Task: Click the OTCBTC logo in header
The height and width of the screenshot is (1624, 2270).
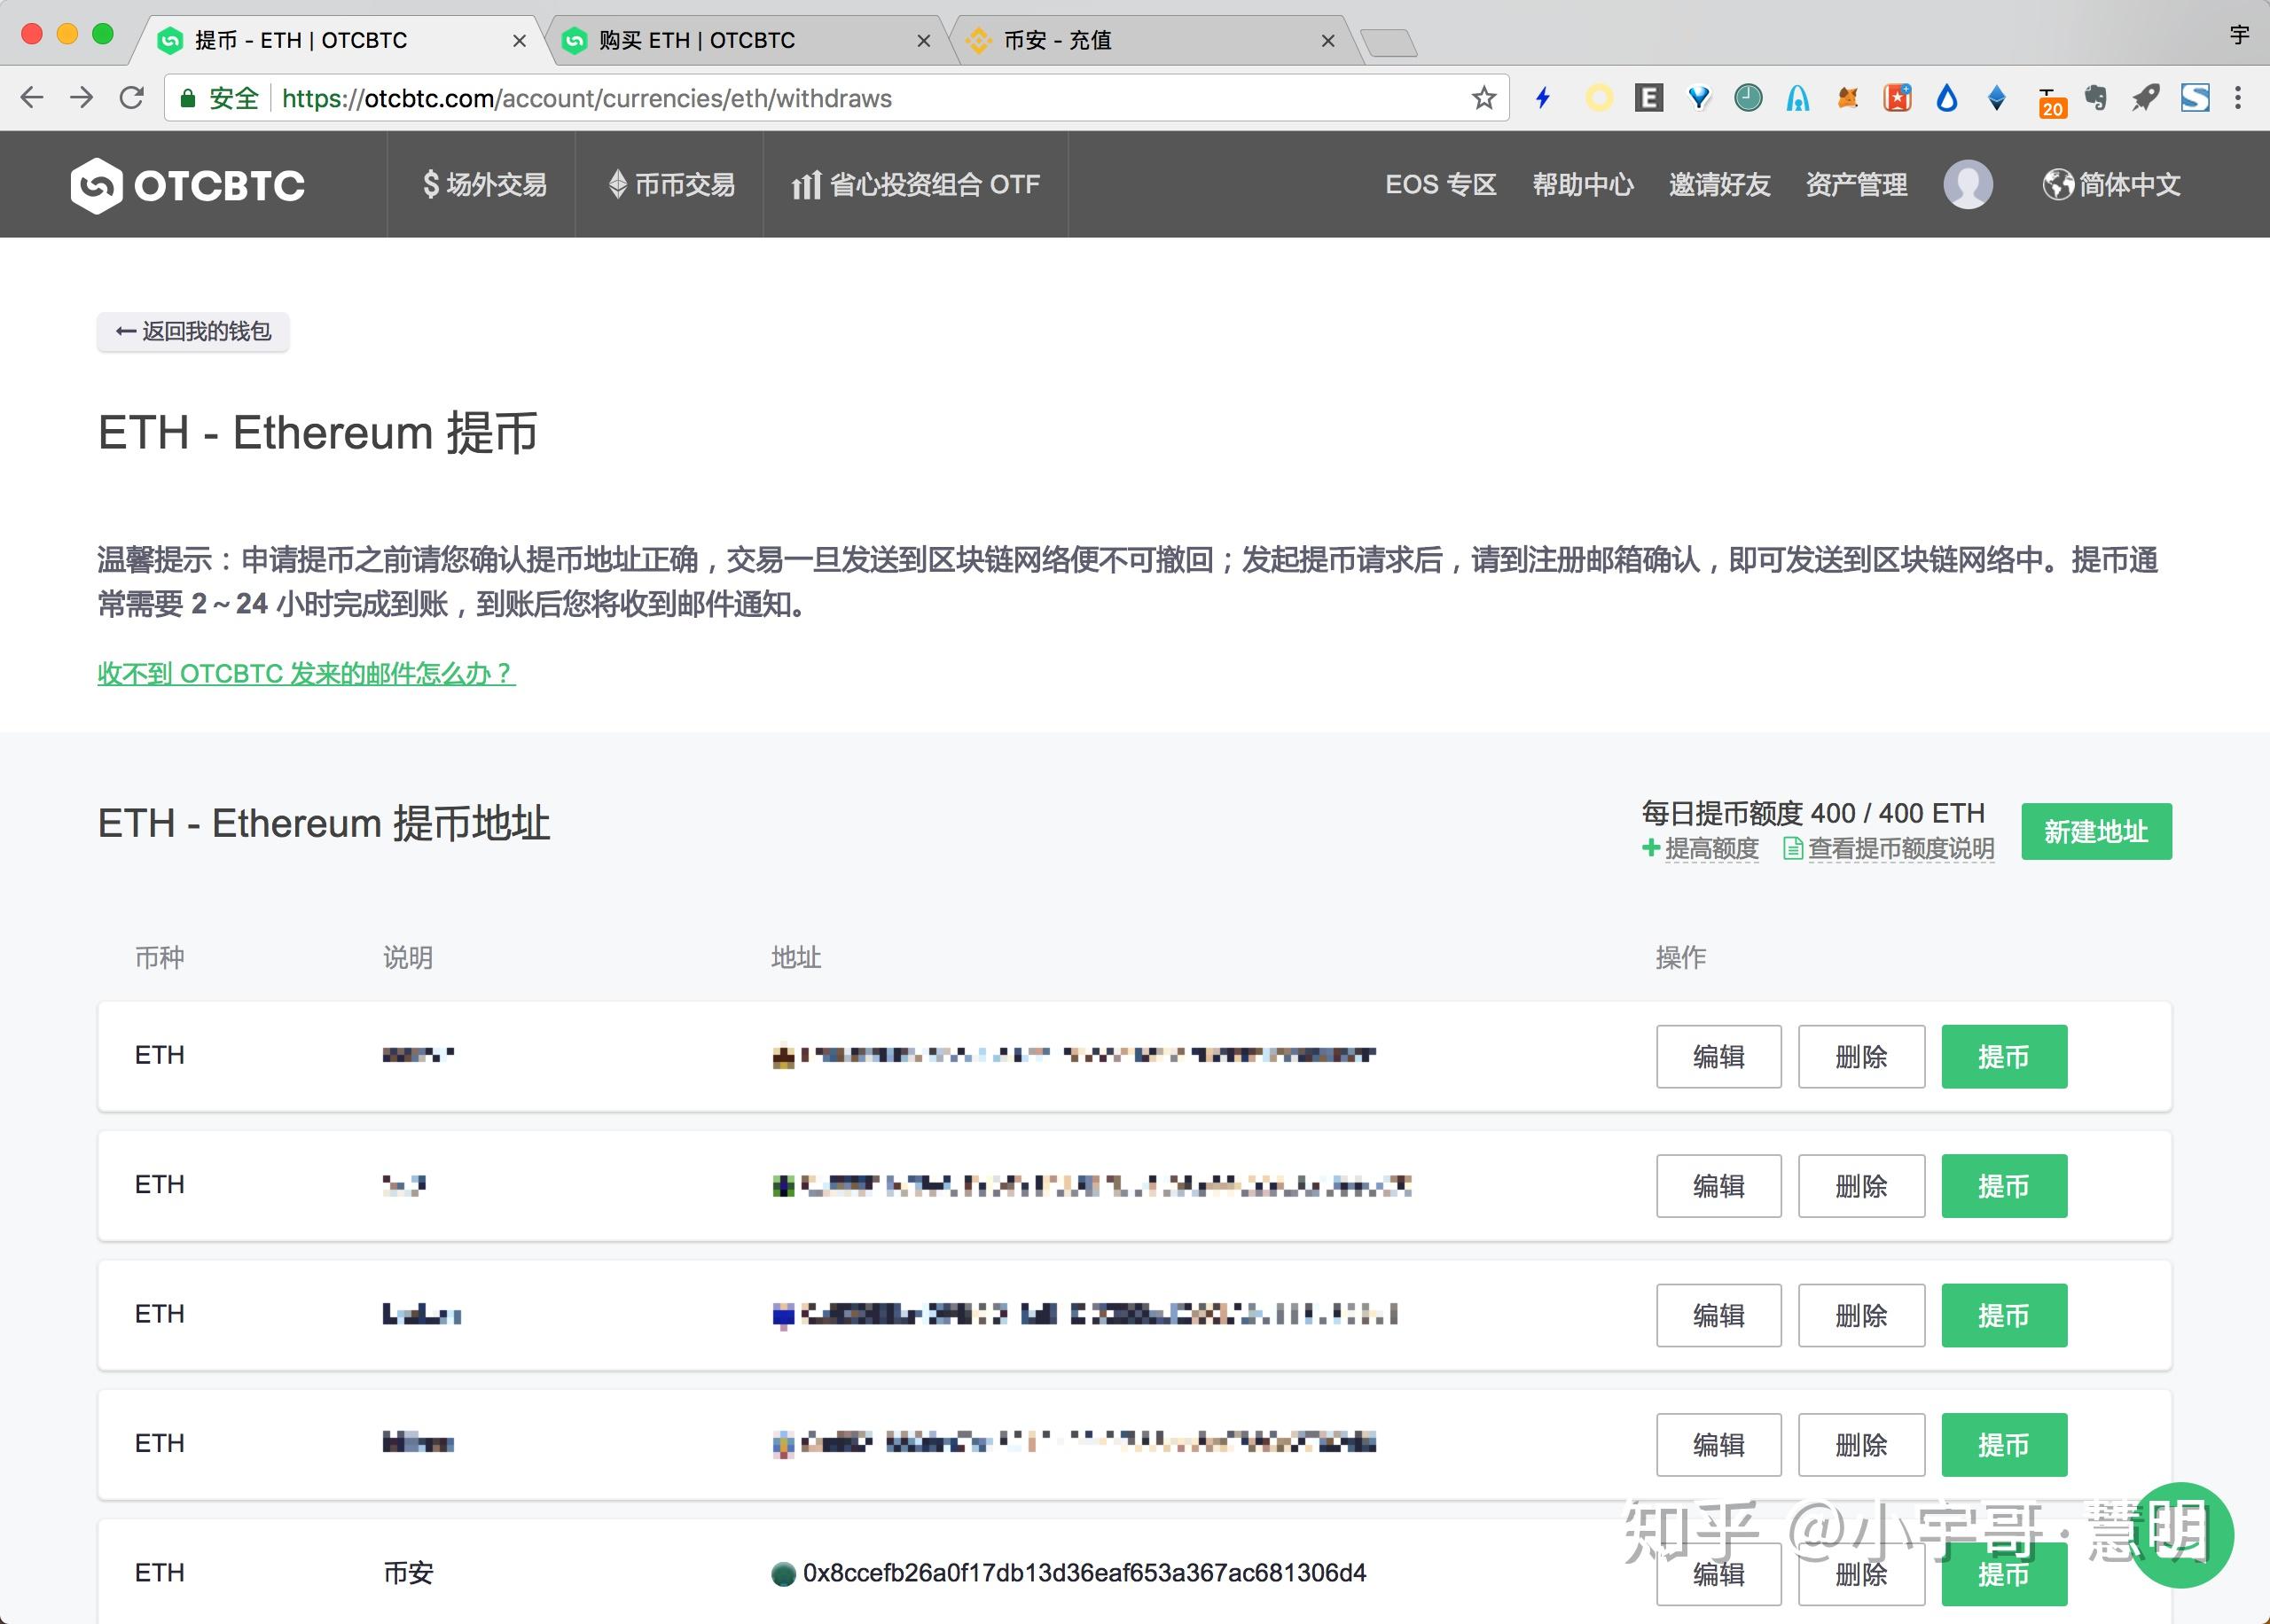Action: pos(188,185)
